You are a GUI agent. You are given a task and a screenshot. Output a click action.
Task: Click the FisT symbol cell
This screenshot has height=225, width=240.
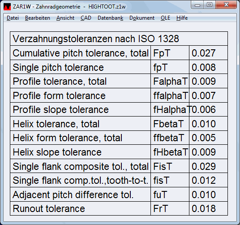tap(170, 166)
